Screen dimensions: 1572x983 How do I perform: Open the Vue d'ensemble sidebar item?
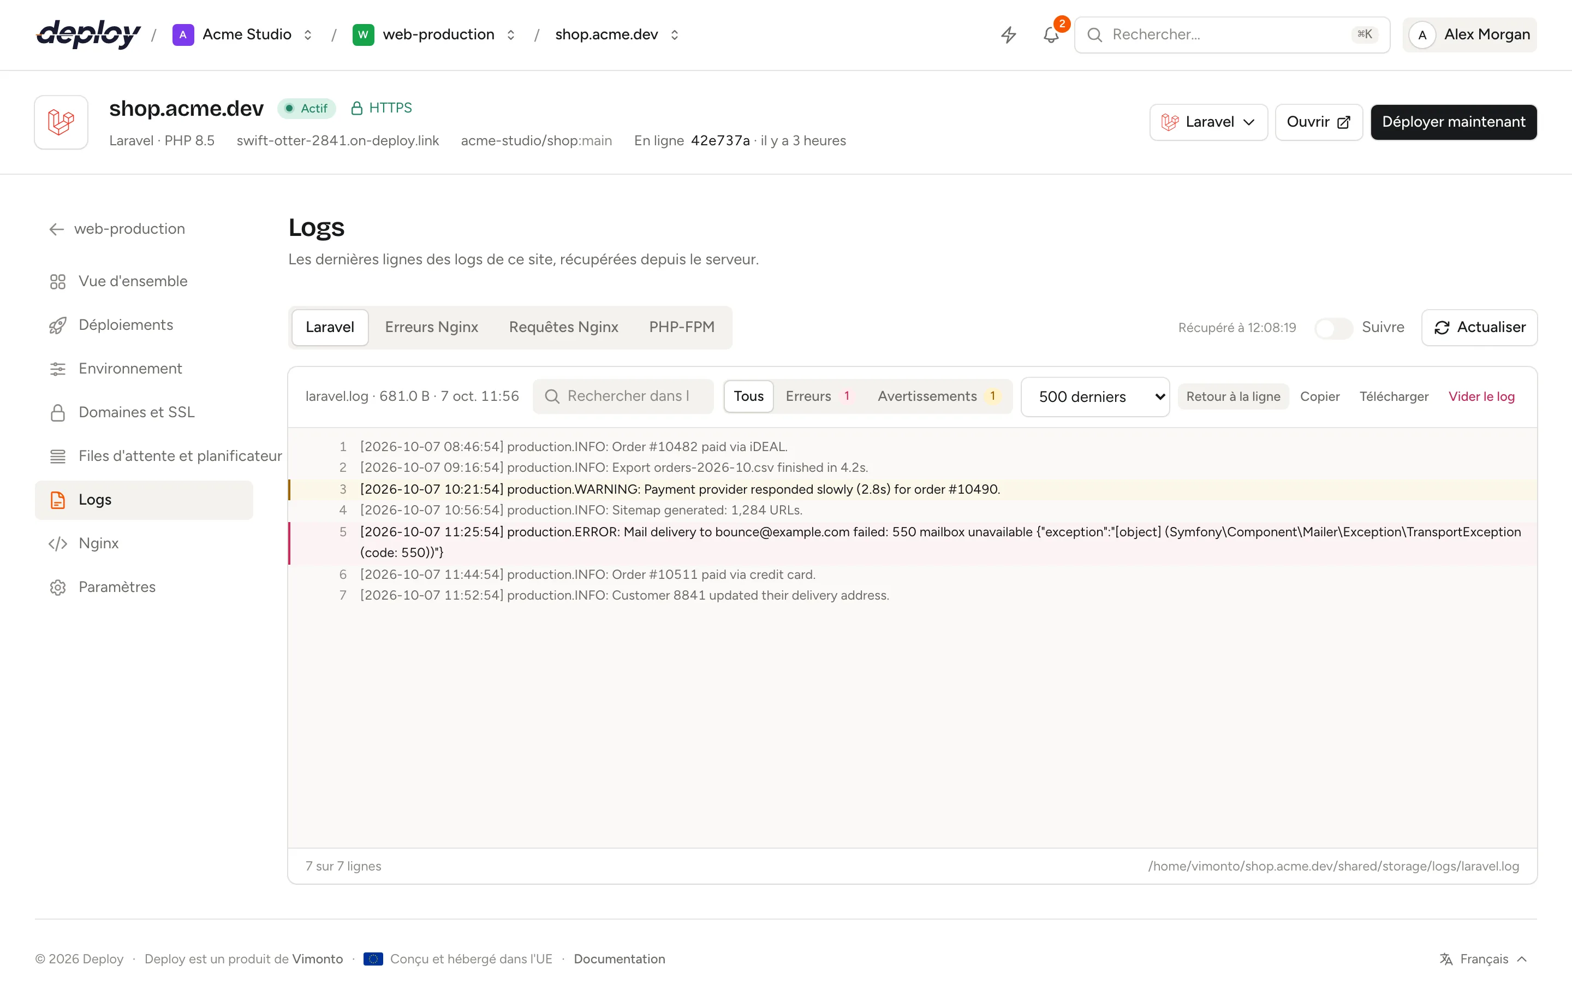144,281
